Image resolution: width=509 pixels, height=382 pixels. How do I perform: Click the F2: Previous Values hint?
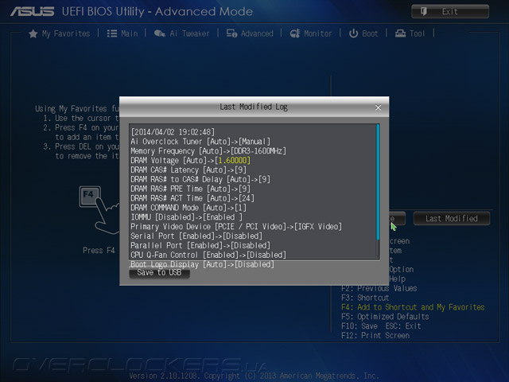click(379, 288)
